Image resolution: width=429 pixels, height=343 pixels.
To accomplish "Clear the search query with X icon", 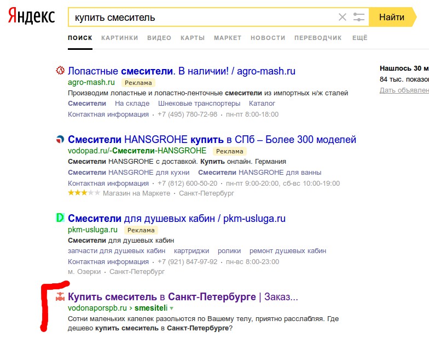I will pos(343,17).
